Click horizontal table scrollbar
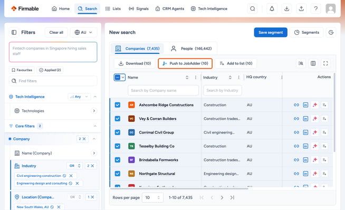Viewport: 345px width, 210px height. [x=179, y=188]
